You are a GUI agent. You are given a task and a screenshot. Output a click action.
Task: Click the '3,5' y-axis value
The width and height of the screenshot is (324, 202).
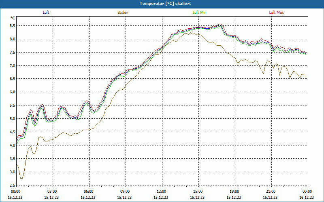click(13, 158)
